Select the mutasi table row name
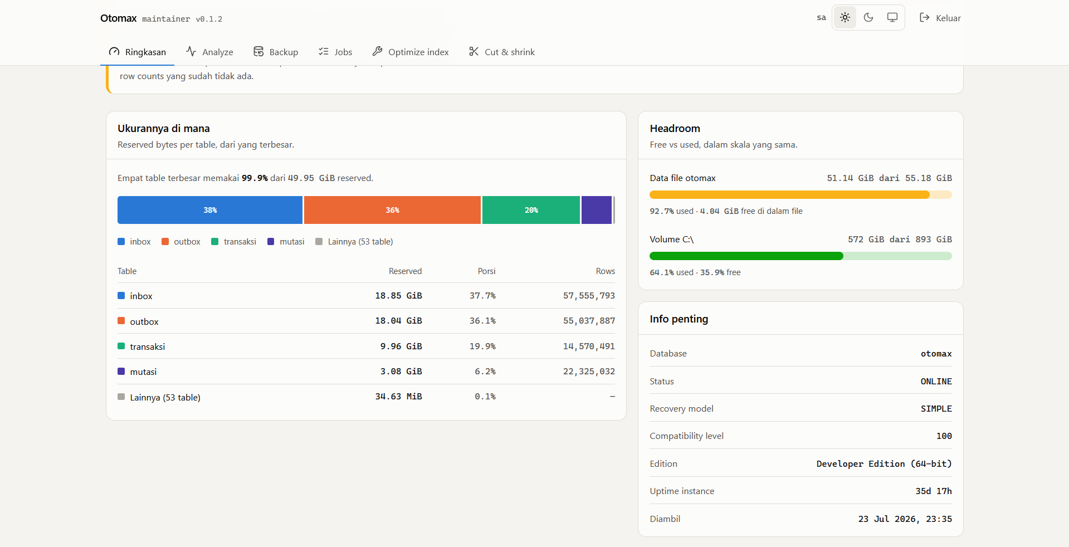This screenshot has height=547, width=1069. click(x=143, y=372)
